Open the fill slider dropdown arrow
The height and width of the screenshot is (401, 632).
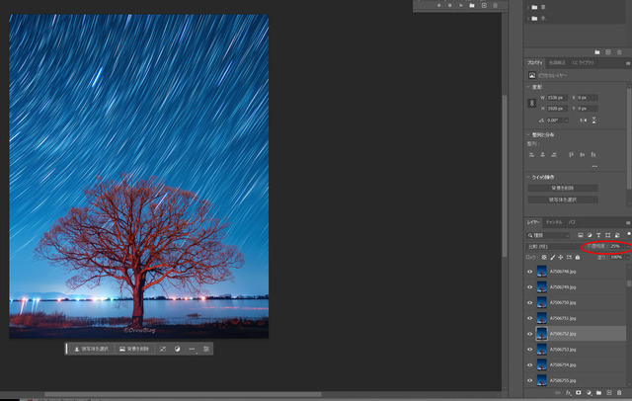pos(628,257)
